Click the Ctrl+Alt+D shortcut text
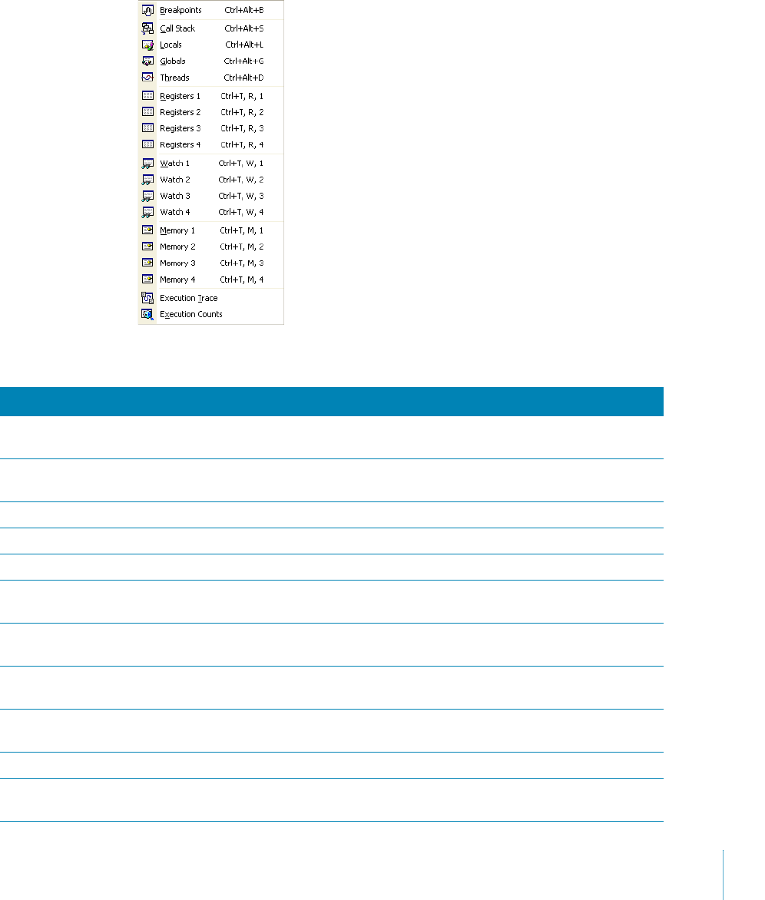This screenshot has width=765, height=900. pos(244,78)
